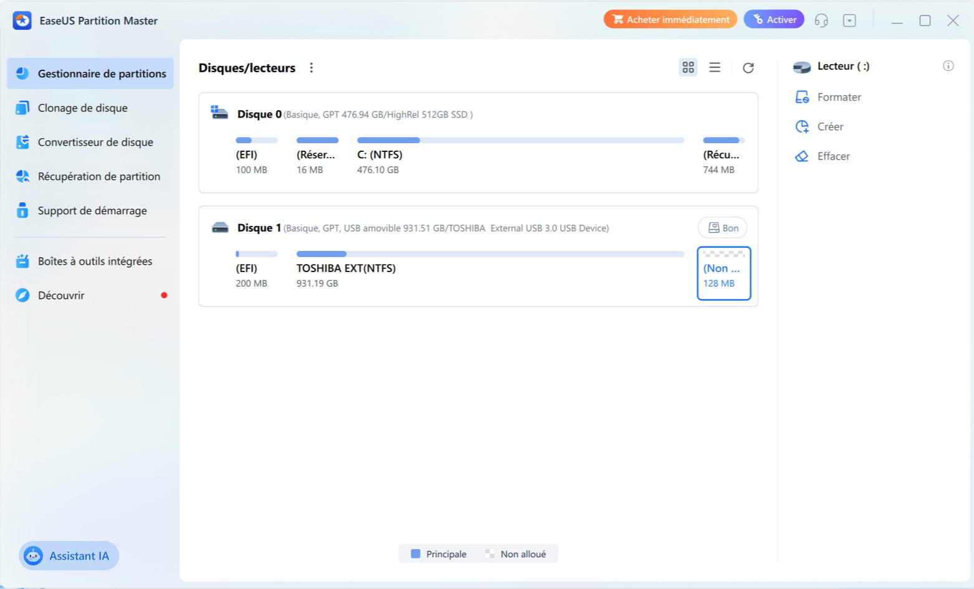Open Support de démarrage
The width and height of the screenshot is (974, 589).
(92, 210)
